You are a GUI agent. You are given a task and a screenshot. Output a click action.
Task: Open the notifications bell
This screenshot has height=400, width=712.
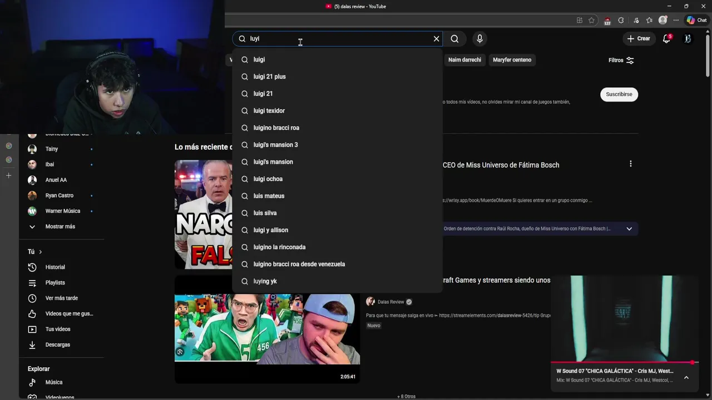666,39
